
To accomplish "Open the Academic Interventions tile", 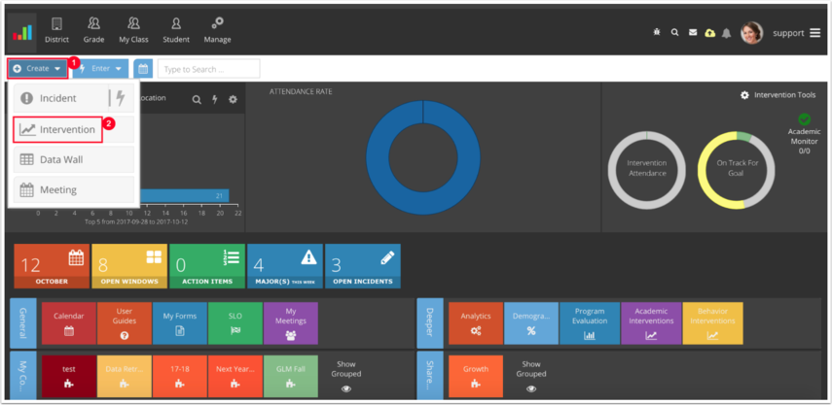I will [x=651, y=323].
